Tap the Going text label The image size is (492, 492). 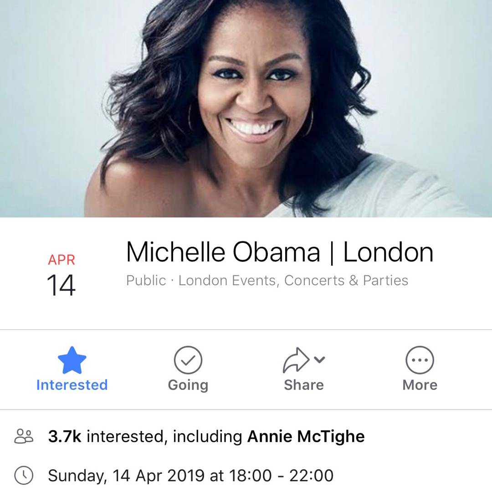pyautogui.click(x=188, y=386)
